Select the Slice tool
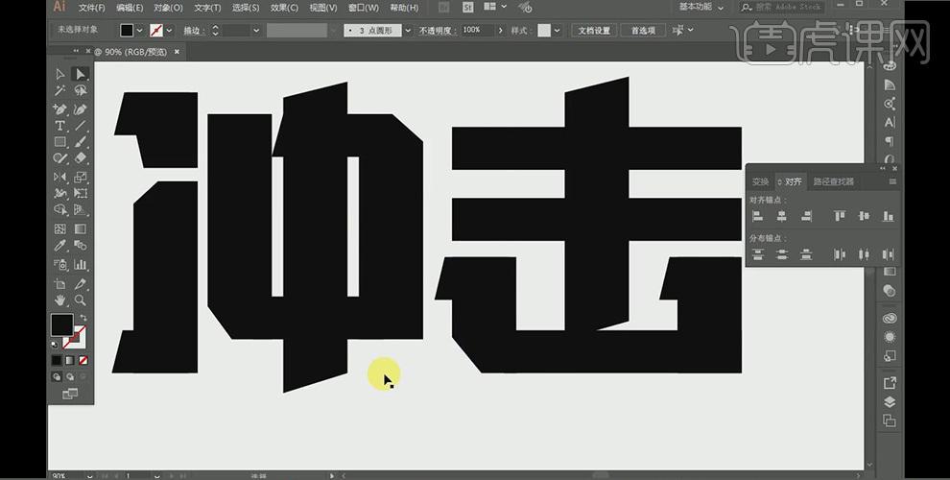 tap(80, 283)
